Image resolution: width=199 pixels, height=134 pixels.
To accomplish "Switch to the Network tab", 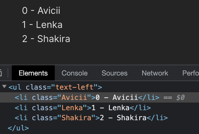I will click(x=155, y=73).
